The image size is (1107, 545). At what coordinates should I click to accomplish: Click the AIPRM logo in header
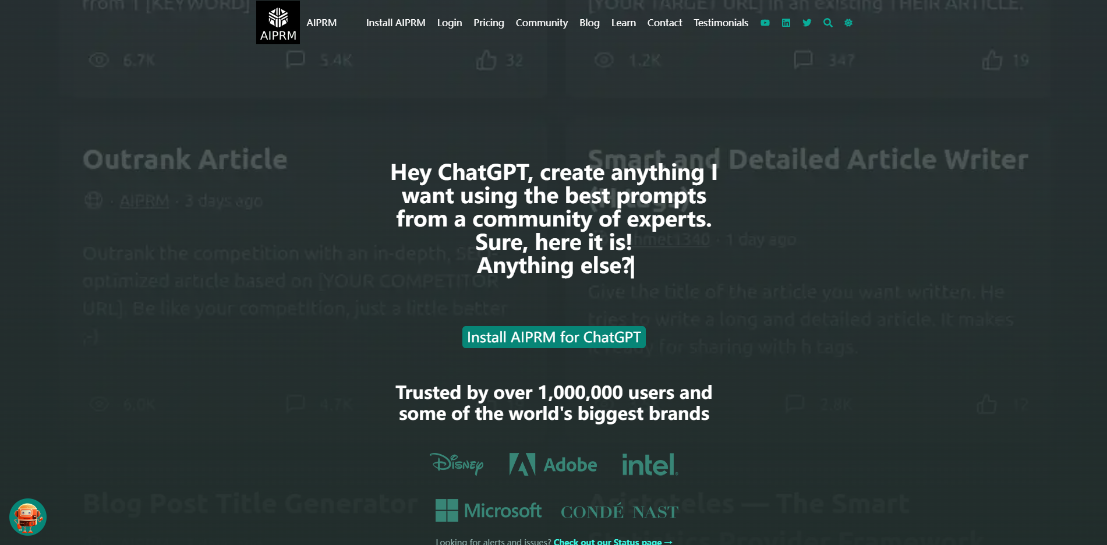[278, 22]
